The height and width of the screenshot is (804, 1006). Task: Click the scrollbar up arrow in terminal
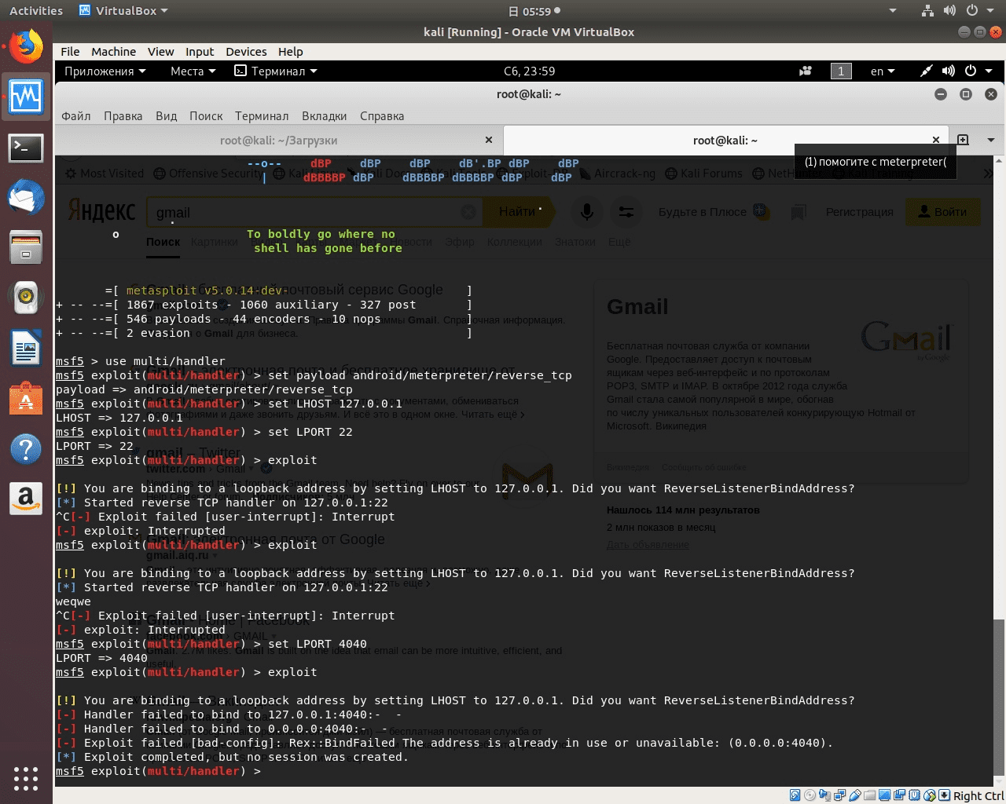[998, 160]
